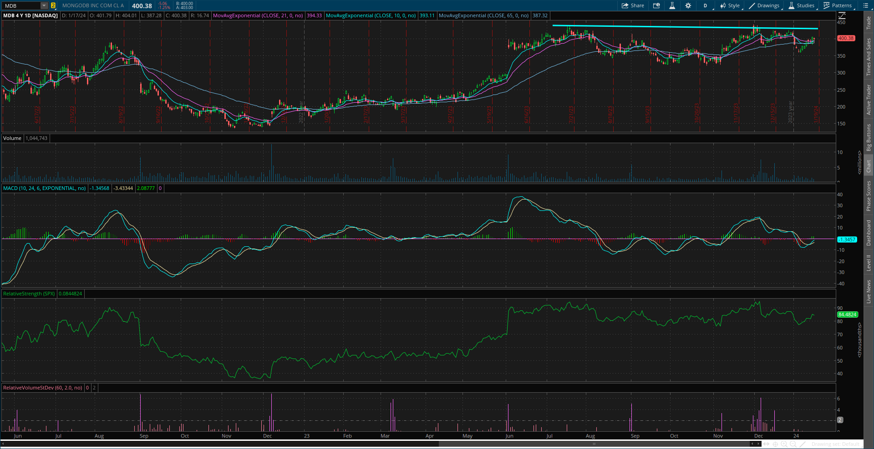Open the chart hamburger menu icon top right
874x449 pixels.
click(x=865, y=5)
